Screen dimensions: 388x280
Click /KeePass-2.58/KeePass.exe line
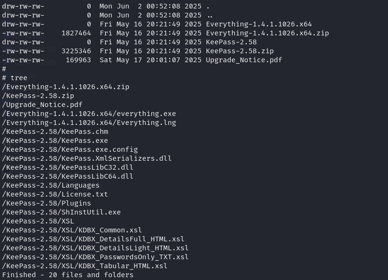click(55, 140)
